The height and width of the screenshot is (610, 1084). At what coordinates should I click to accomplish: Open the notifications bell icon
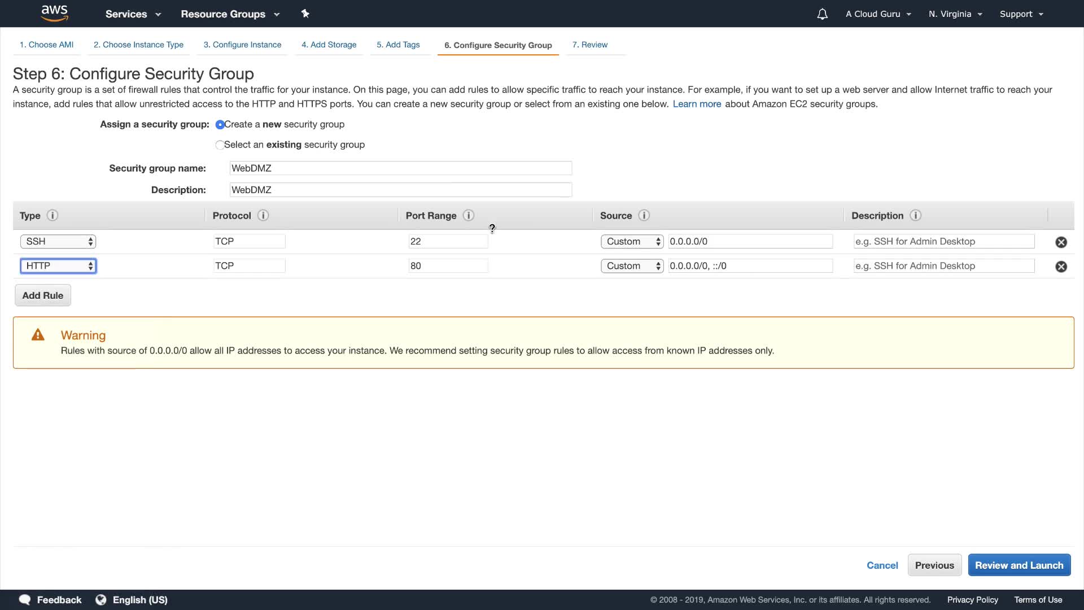point(822,14)
